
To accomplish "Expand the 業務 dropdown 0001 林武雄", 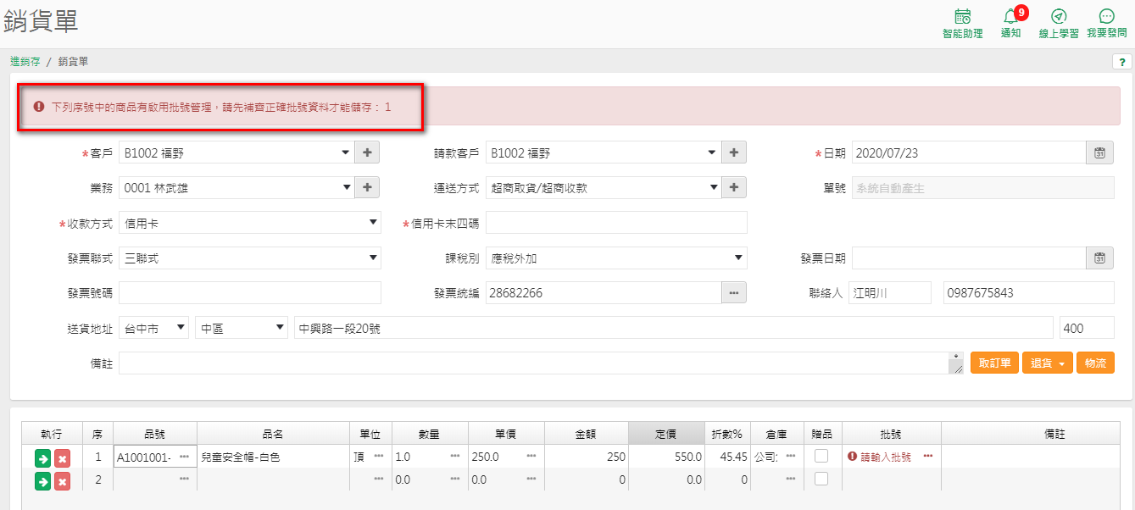I will click(x=345, y=187).
